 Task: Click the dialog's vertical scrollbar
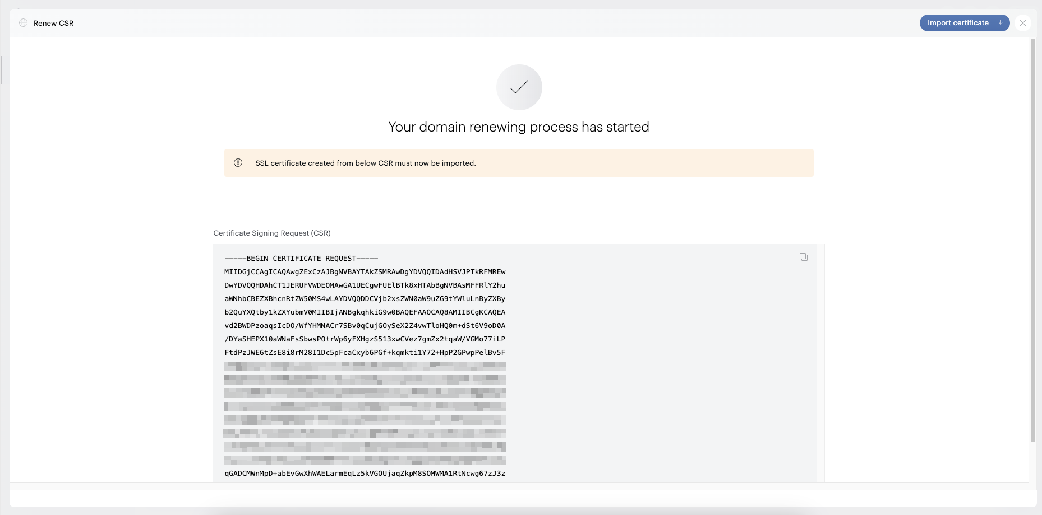pyautogui.click(x=1033, y=241)
